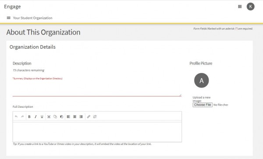Image resolution: width=263 pixels, height=159 pixels.
Task: Cut selected text with scissors icon
Action: pos(49,117)
